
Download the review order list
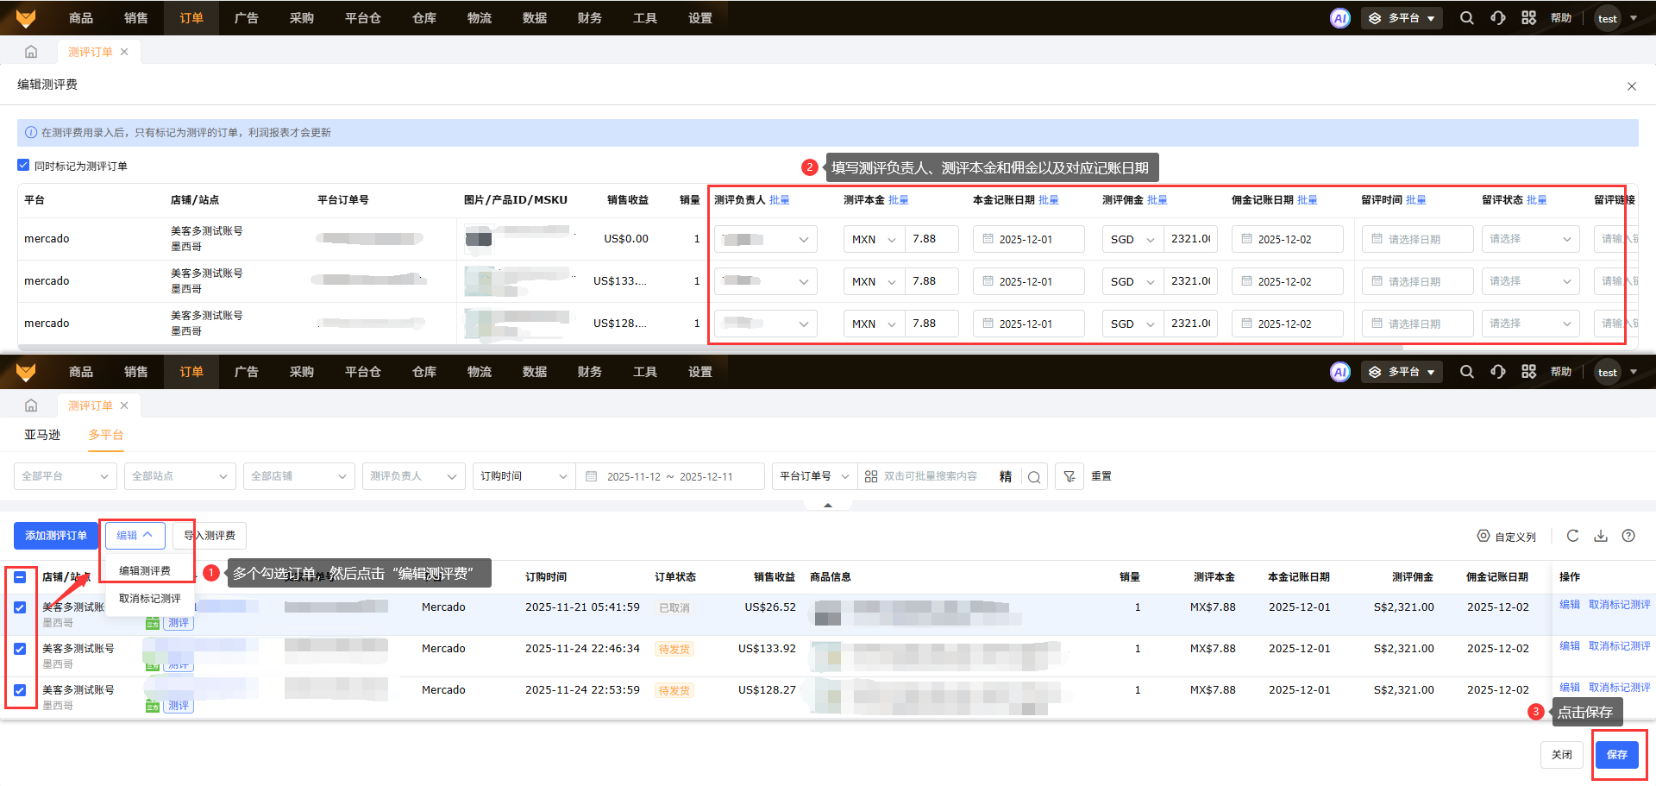click(x=1600, y=536)
